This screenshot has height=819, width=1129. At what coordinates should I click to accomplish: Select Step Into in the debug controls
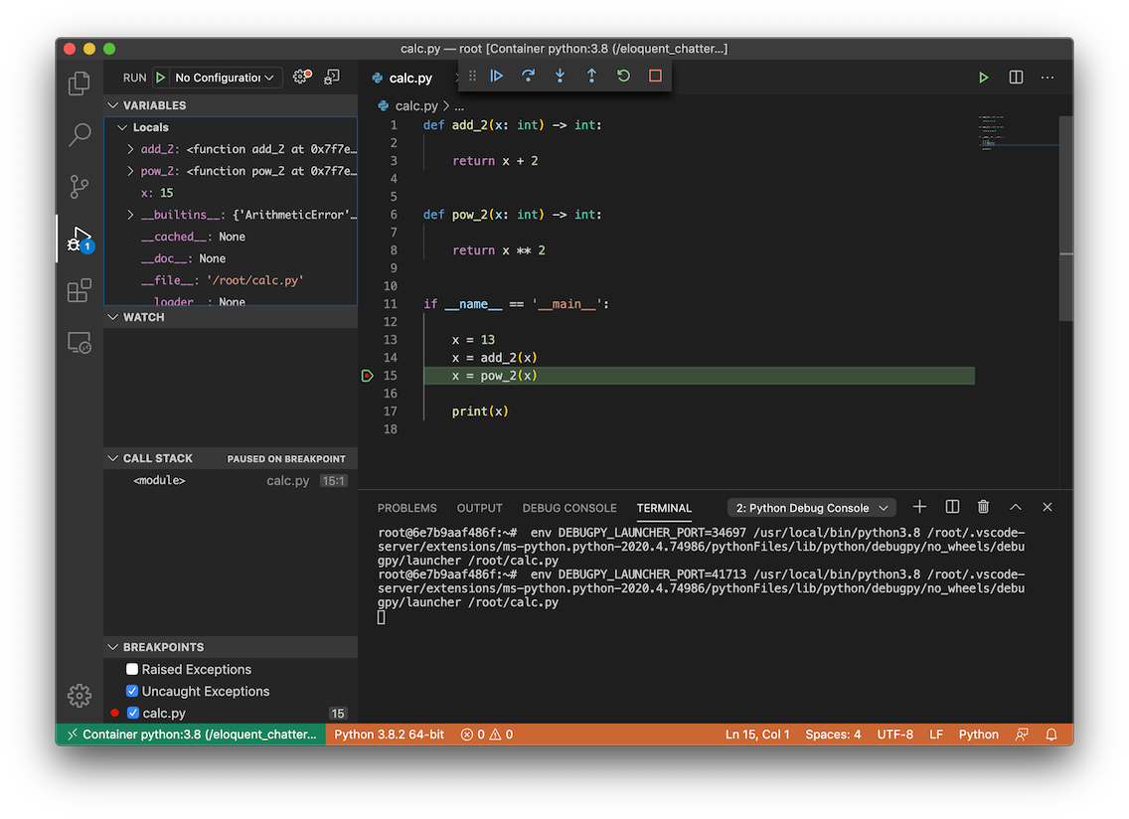(560, 76)
